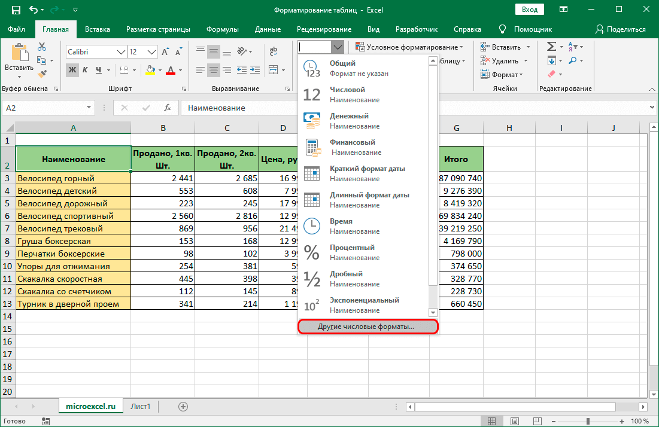Click the Cut scissors icon
659x427 pixels.
tap(42, 47)
